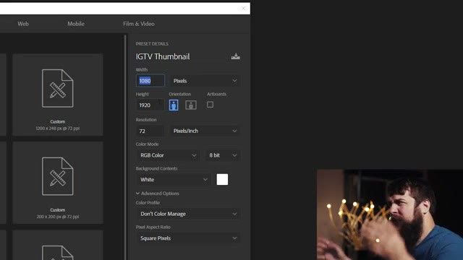Open the RGB Color mode dropdown

click(168, 155)
